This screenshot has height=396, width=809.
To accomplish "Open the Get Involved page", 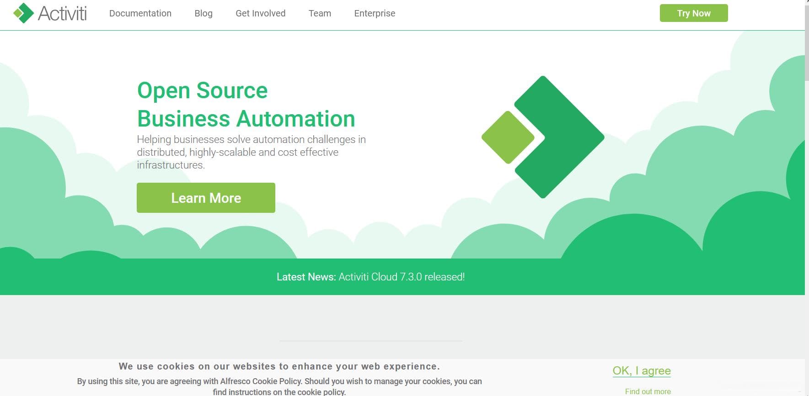I will point(260,13).
